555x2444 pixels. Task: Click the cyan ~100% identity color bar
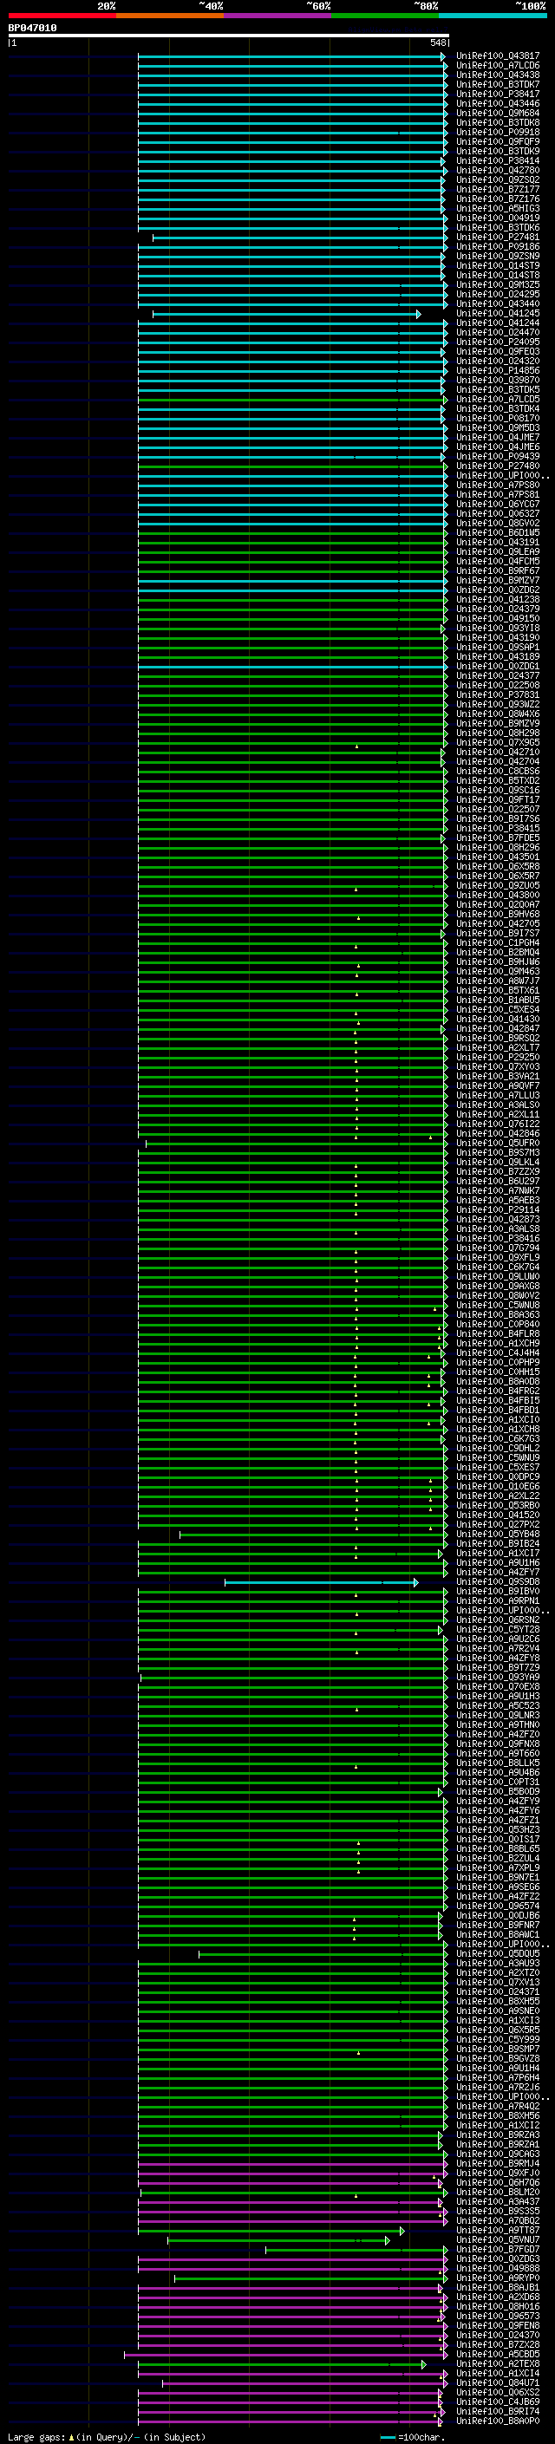[493, 16]
